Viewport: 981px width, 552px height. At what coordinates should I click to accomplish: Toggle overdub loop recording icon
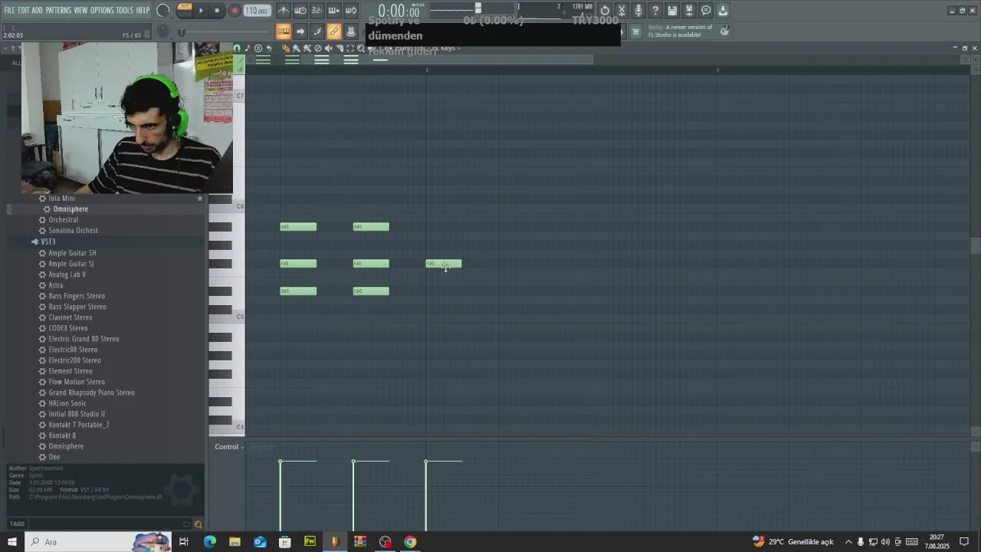click(x=334, y=11)
